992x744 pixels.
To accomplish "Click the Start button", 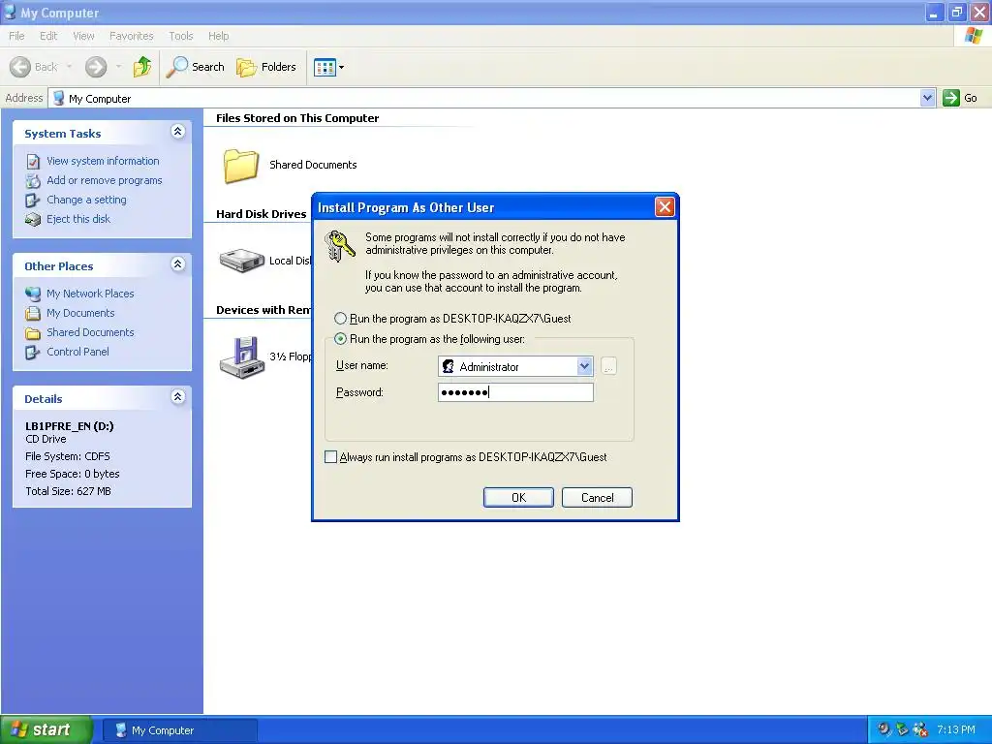I will [46, 730].
